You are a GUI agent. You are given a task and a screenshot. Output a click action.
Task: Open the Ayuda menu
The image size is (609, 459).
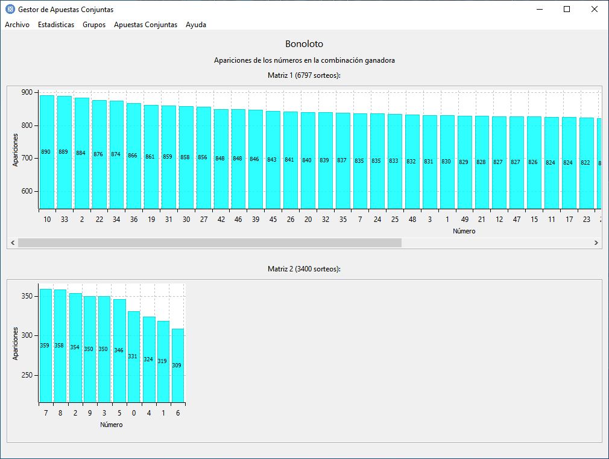coord(196,25)
